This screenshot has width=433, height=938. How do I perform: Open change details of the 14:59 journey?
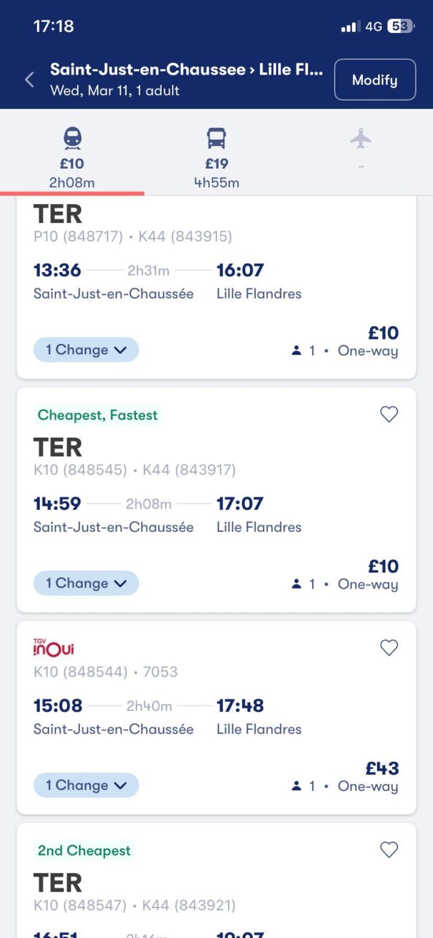tap(85, 583)
